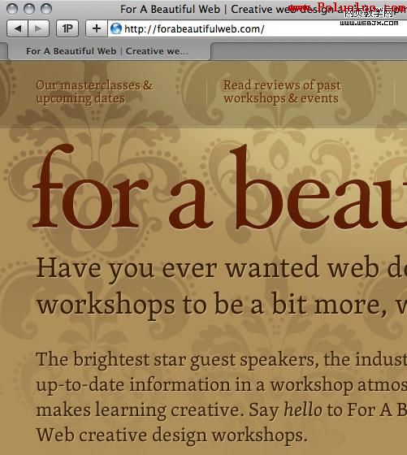Go forward with the right arrow button
The width and height of the screenshot is (407, 455).
[38, 28]
